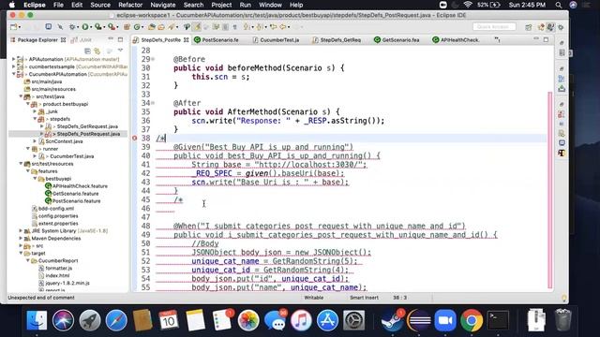Open Chrome from the Dock
The image size is (600, 337).
(x=472, y=320)
